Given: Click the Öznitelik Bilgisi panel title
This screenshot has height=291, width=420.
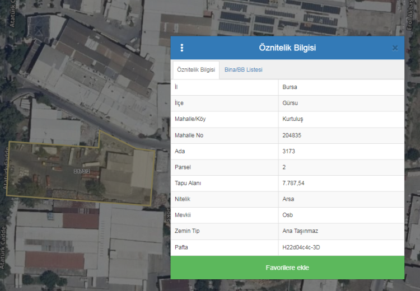Looking at the screenshot, I should pos(287,48).
